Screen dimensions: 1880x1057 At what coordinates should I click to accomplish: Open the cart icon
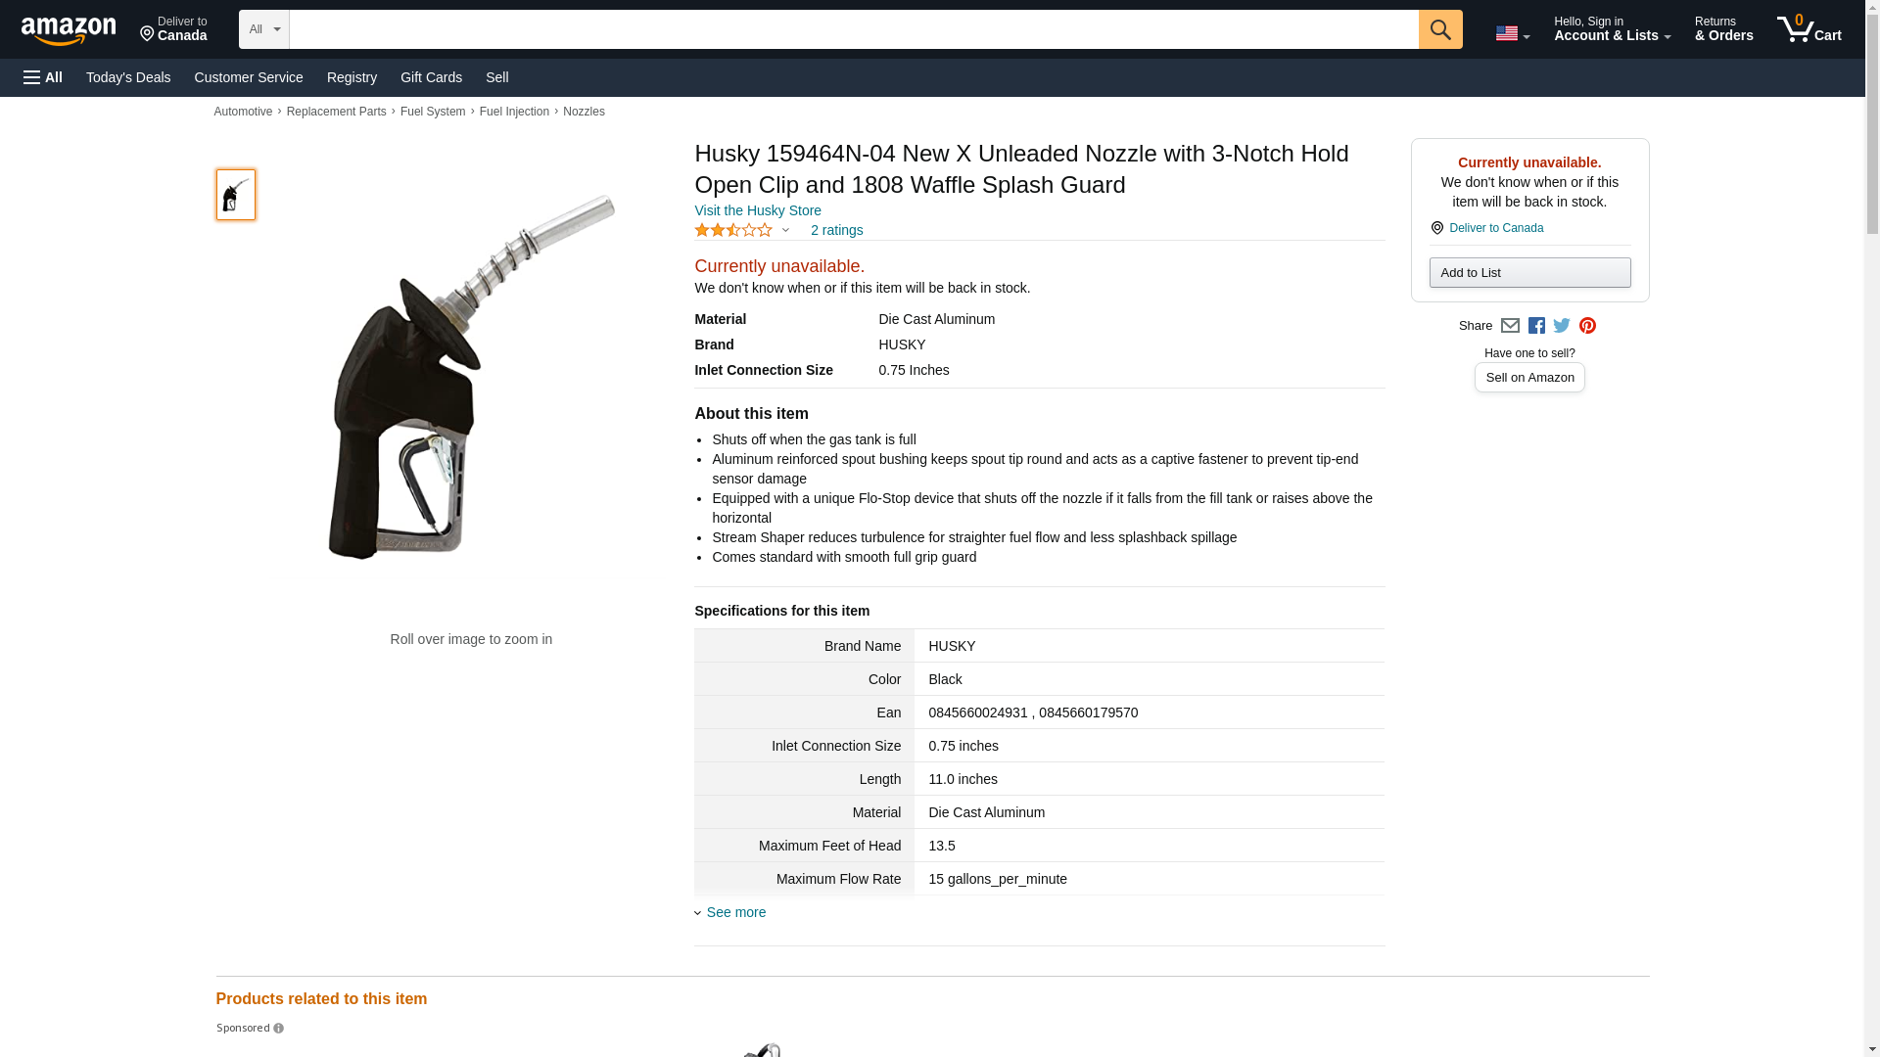[1809, 29]
